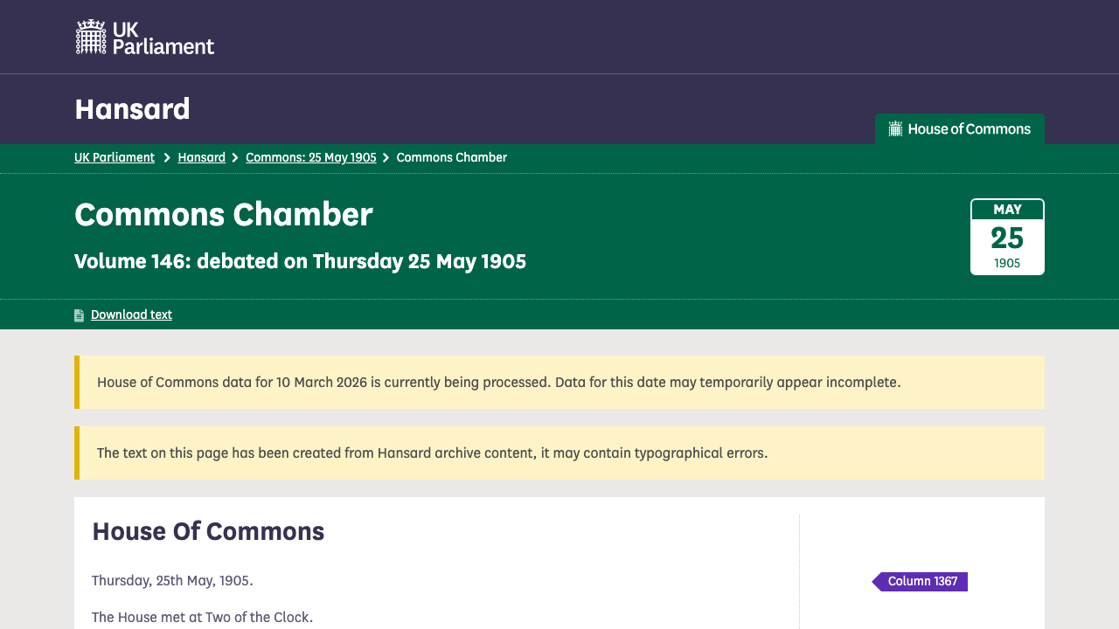Click the 10 March 2026 processing notice
Screen dimensions: 1119x629
[x=499, y=382]
